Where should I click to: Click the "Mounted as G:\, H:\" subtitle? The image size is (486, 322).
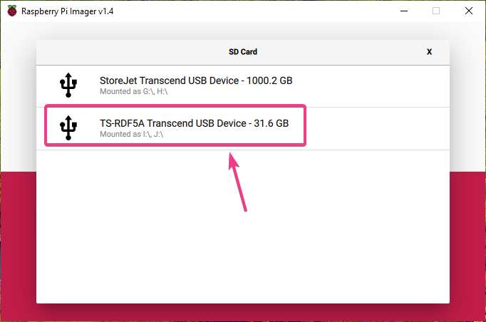point(133,92)
